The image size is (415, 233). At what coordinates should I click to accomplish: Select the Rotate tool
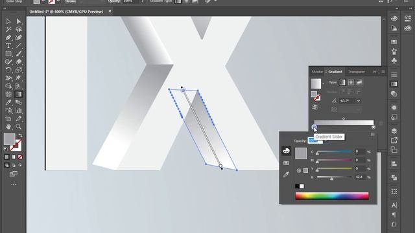tap(8, 70)
